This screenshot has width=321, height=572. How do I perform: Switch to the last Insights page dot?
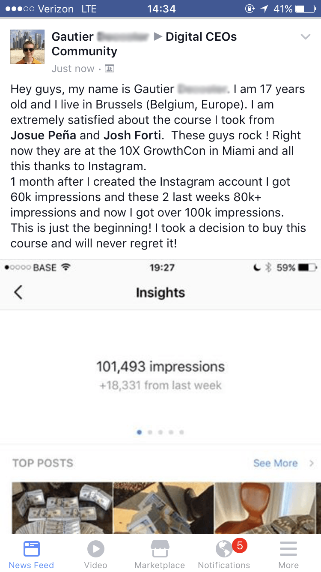182,432
